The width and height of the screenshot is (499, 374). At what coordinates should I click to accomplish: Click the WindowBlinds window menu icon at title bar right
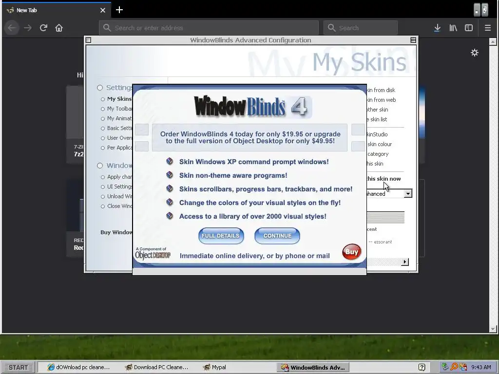[x=413, y=40]
